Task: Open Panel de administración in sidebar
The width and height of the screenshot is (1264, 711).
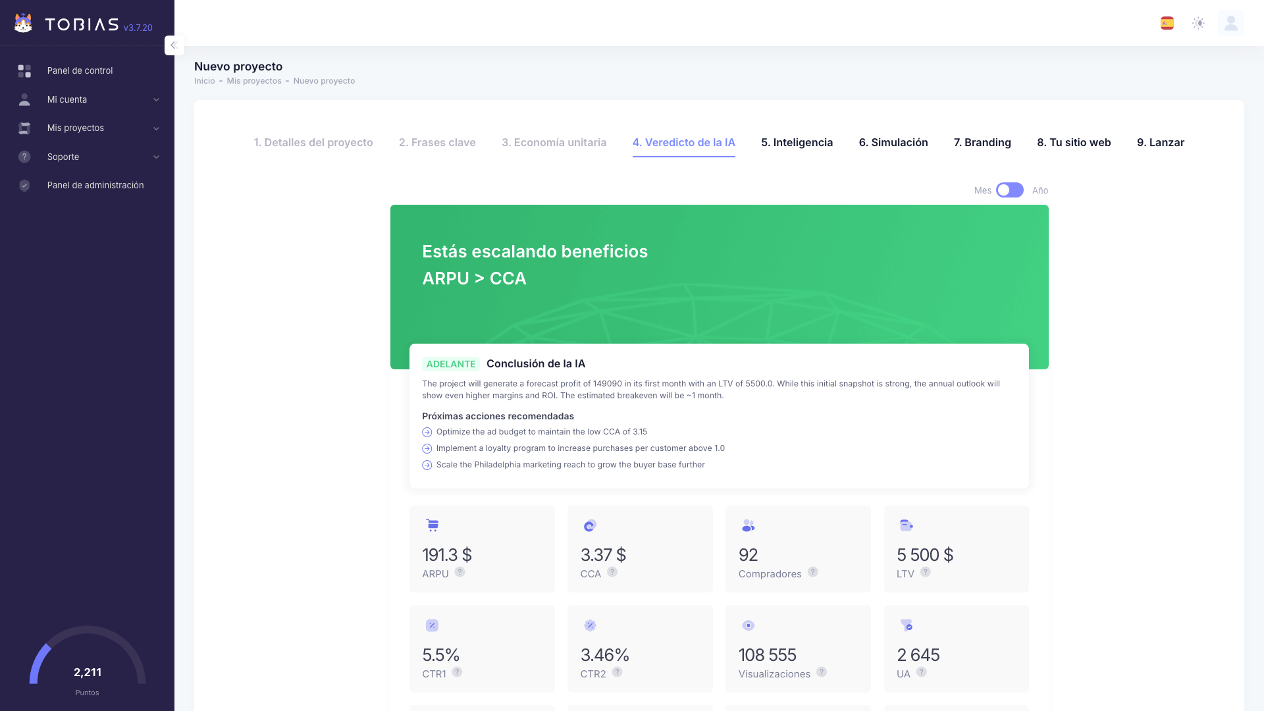Action: 87,186
